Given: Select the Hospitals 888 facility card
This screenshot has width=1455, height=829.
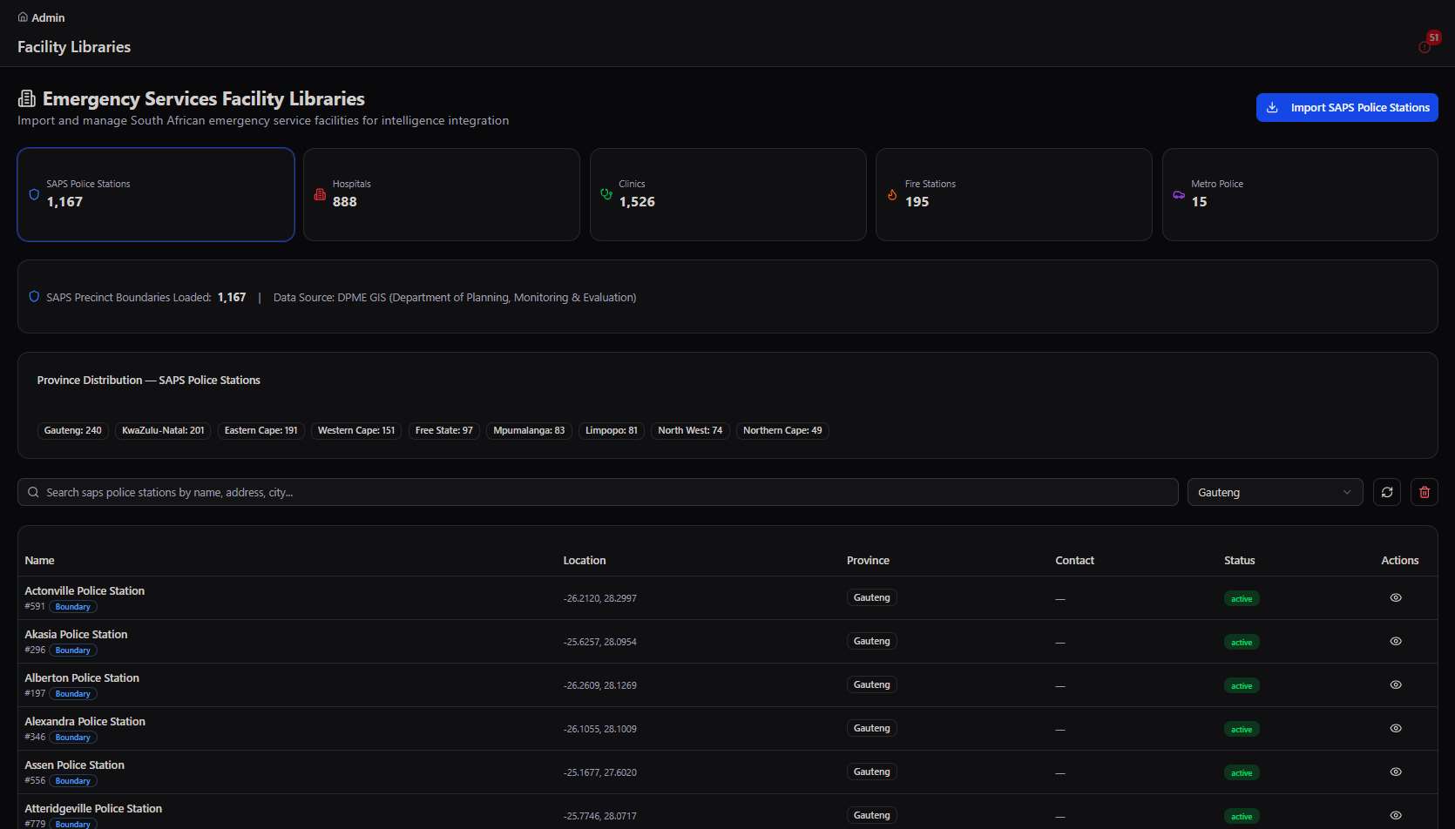Looking at the screenshot, I should pyautogui.click(x=442, y=194).
